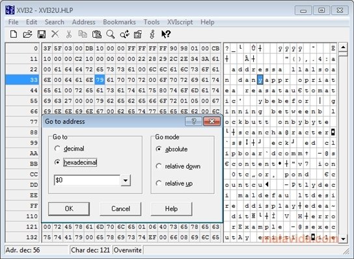The width and height of the screenshot is (354, 259).
Task: Close the XVI32 main window
Action: (340, 10)
